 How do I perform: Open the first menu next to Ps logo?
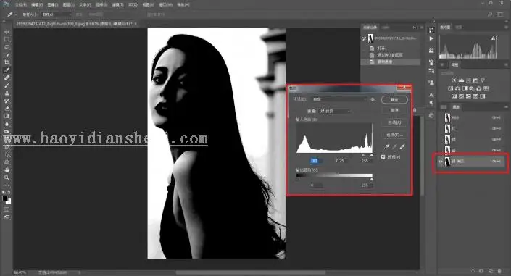pos(20,4)
